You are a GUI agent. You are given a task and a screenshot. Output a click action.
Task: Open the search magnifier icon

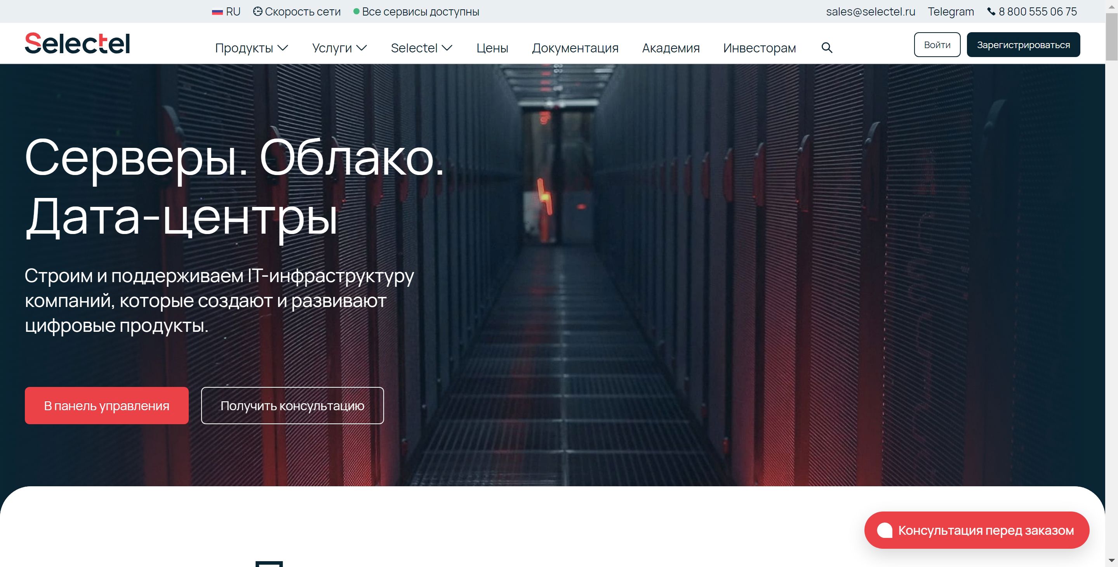[827, 48]
